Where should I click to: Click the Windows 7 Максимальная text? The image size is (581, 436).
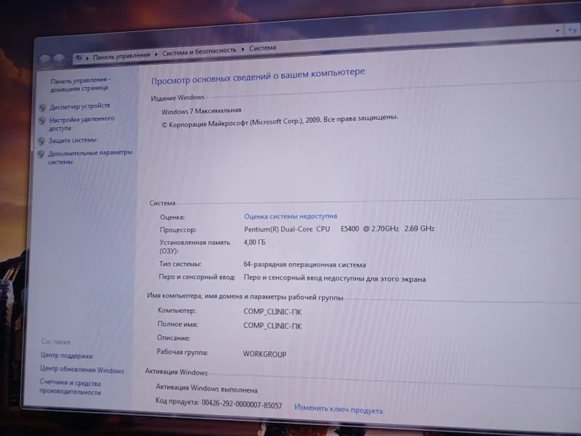coord(201,111)
